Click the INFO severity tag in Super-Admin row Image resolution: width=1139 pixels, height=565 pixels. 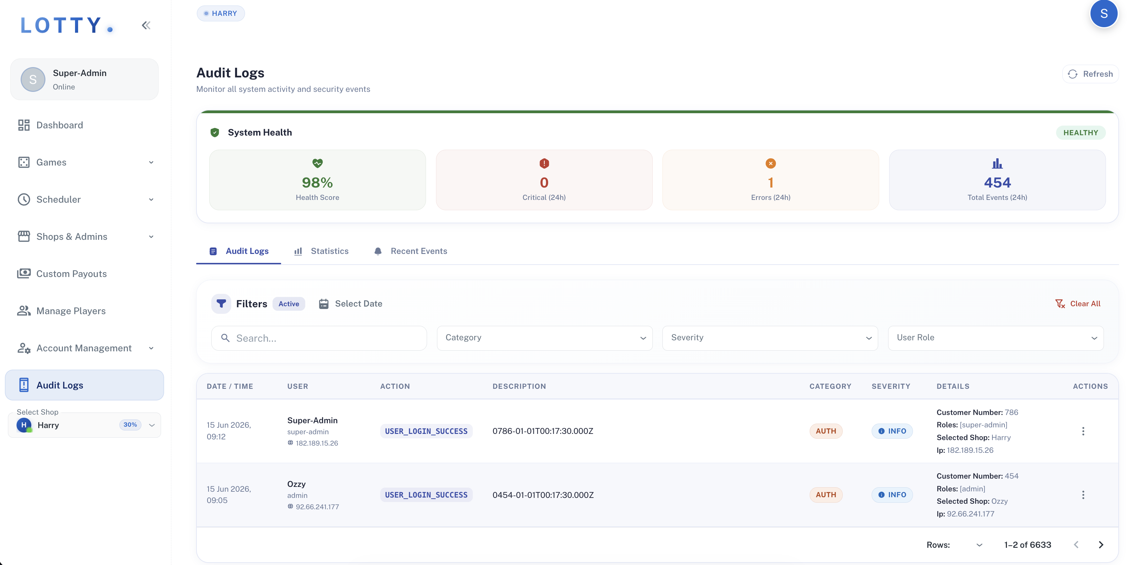pyautogui.click(x=892, y=431)
